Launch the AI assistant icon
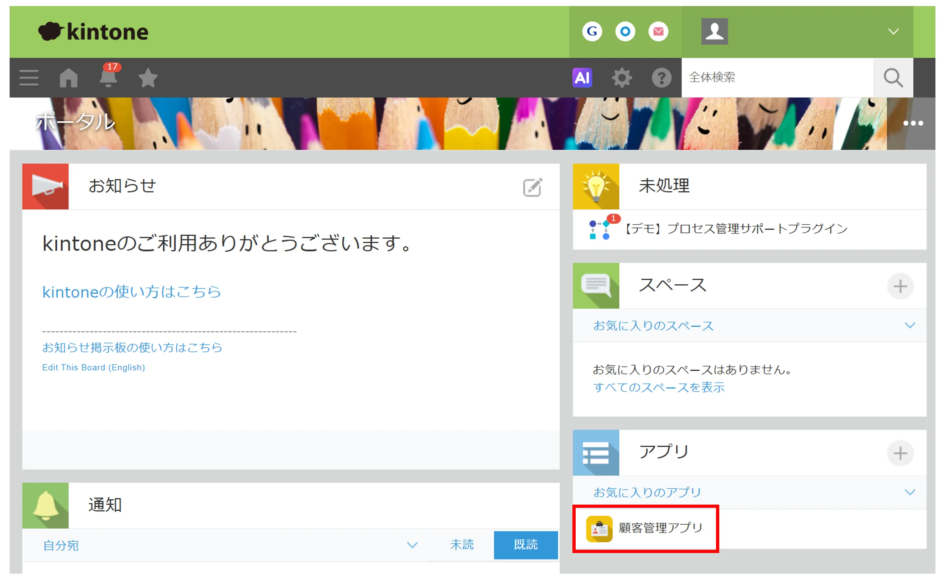Viewport: 944px width, 579px height. click(x=582, y=78)
